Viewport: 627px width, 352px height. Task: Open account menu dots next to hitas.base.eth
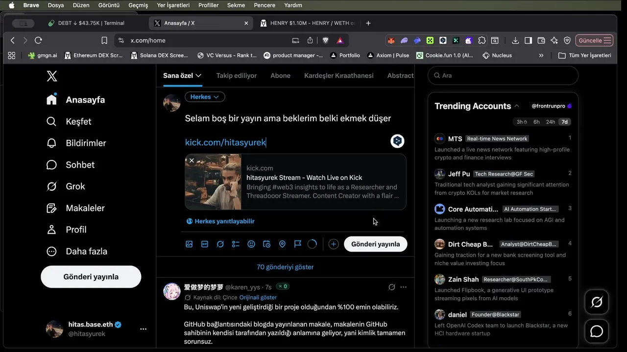pos(143,329)
